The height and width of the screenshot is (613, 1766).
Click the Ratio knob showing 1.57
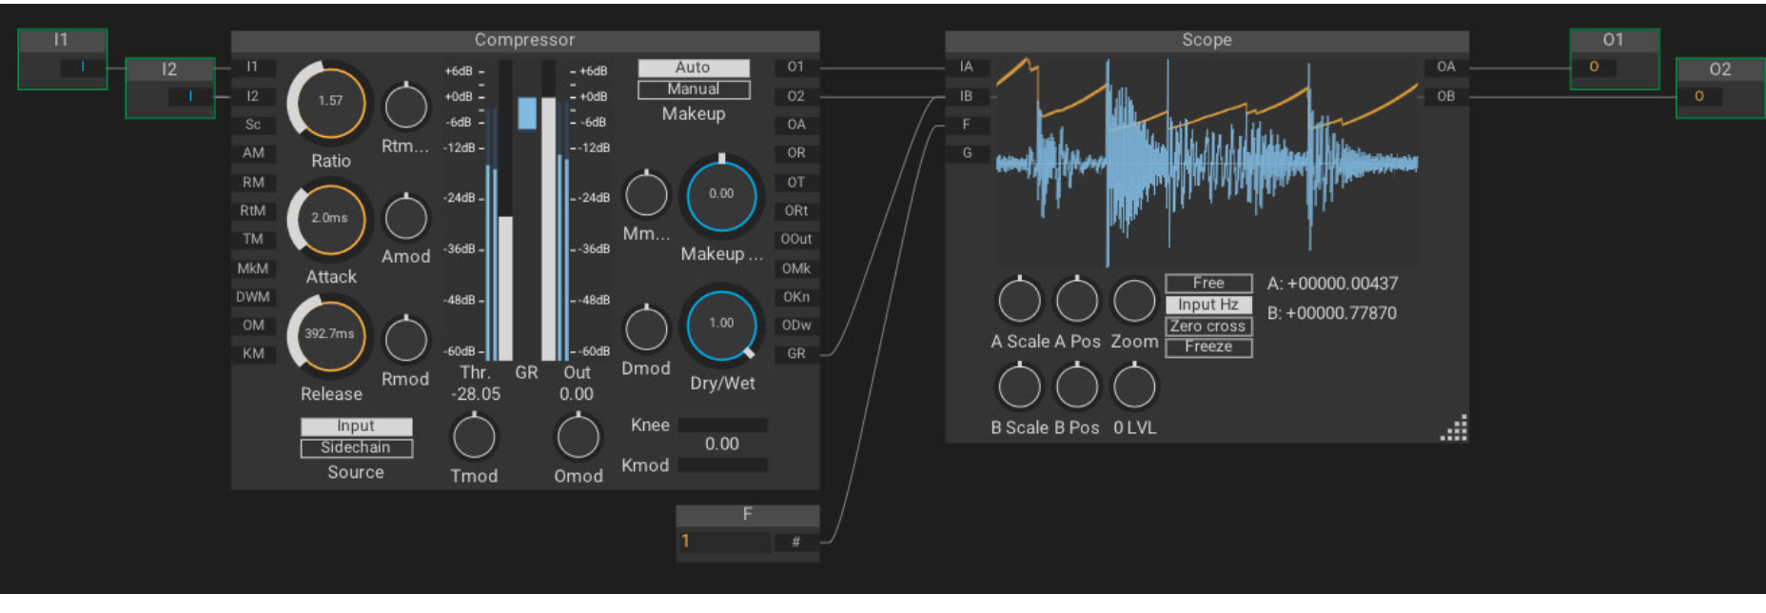[x=330, y=101]
